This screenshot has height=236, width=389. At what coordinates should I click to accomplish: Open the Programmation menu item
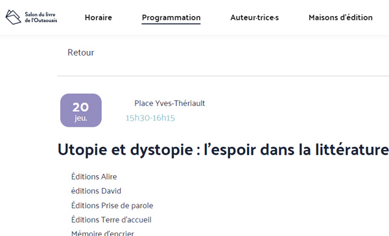171,17
